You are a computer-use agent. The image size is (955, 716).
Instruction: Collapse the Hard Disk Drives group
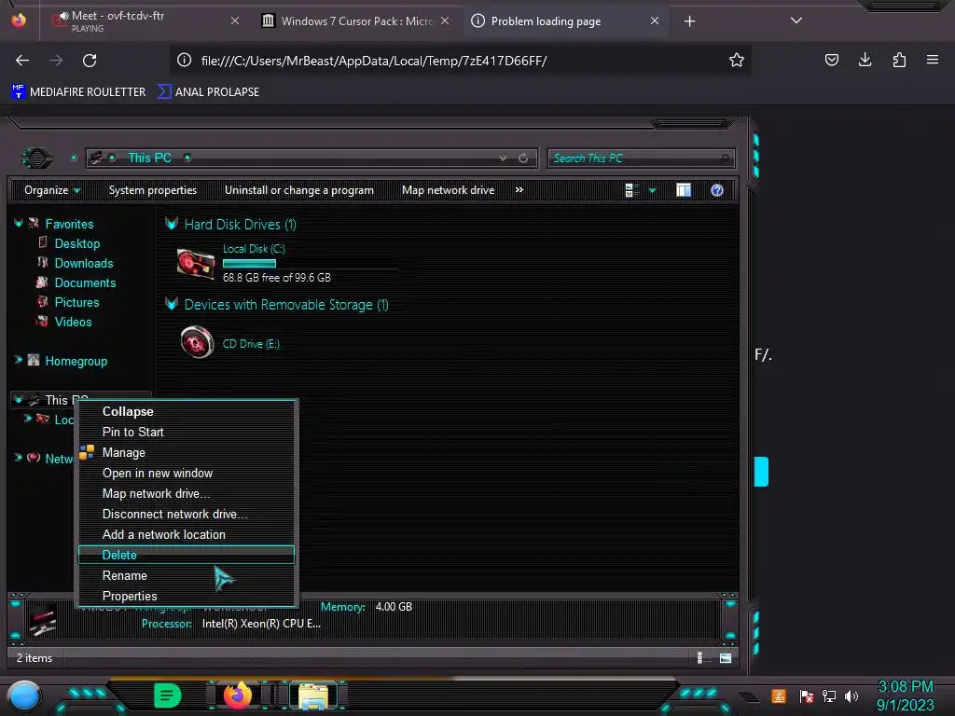[x=172, y=224]
